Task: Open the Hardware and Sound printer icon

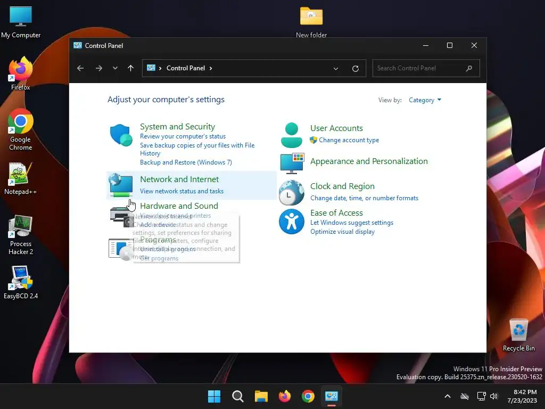Action: pyautogui.click(x=121, y=216)
